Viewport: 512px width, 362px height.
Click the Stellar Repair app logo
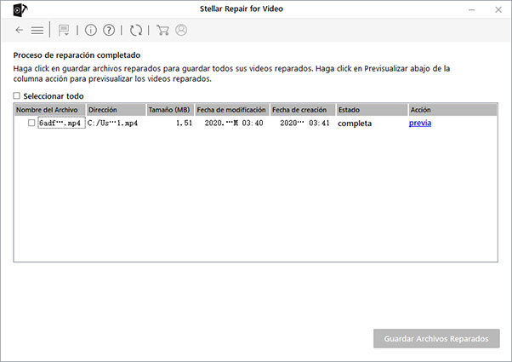[20, 10]
